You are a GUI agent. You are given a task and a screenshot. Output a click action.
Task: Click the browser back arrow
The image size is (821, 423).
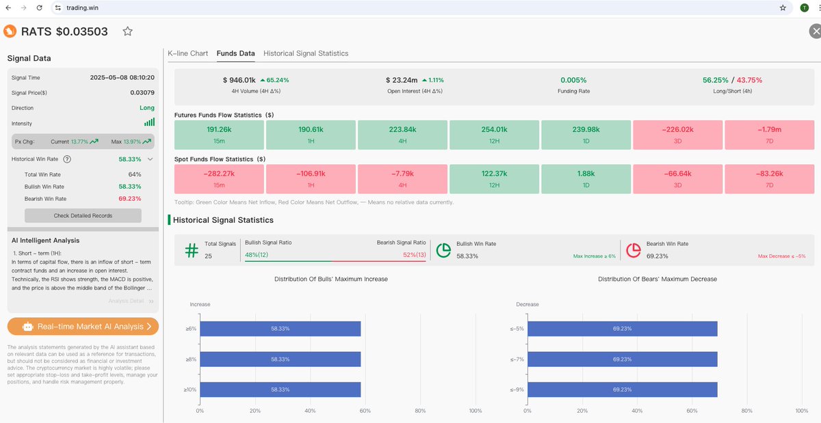tap(8, 8)
